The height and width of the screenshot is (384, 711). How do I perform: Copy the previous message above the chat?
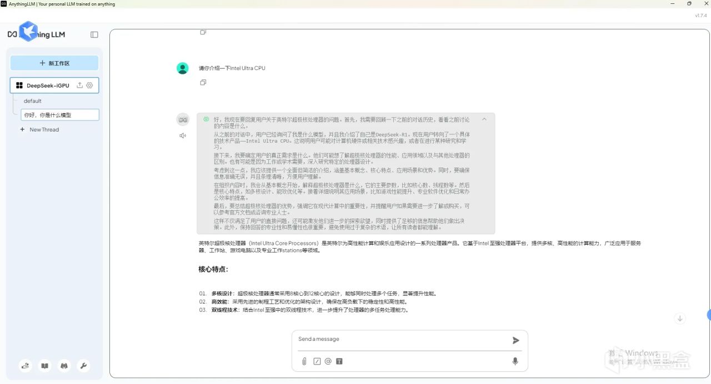203,32
